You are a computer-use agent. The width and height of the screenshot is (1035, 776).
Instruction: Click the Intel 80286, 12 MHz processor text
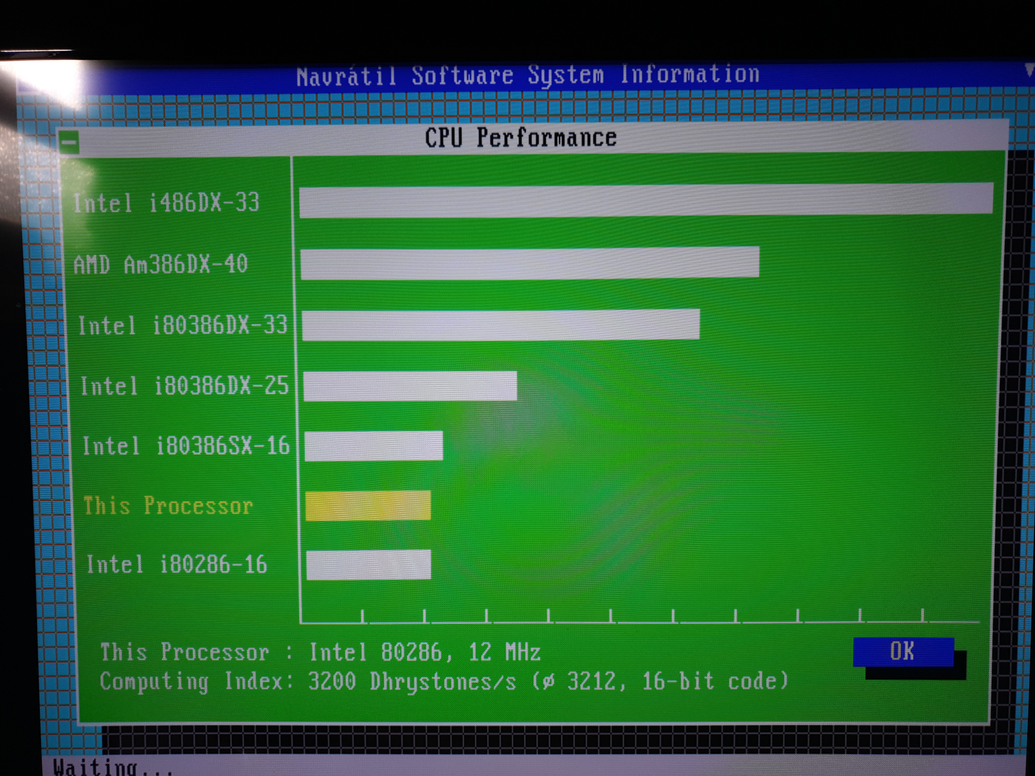point(425,652)
